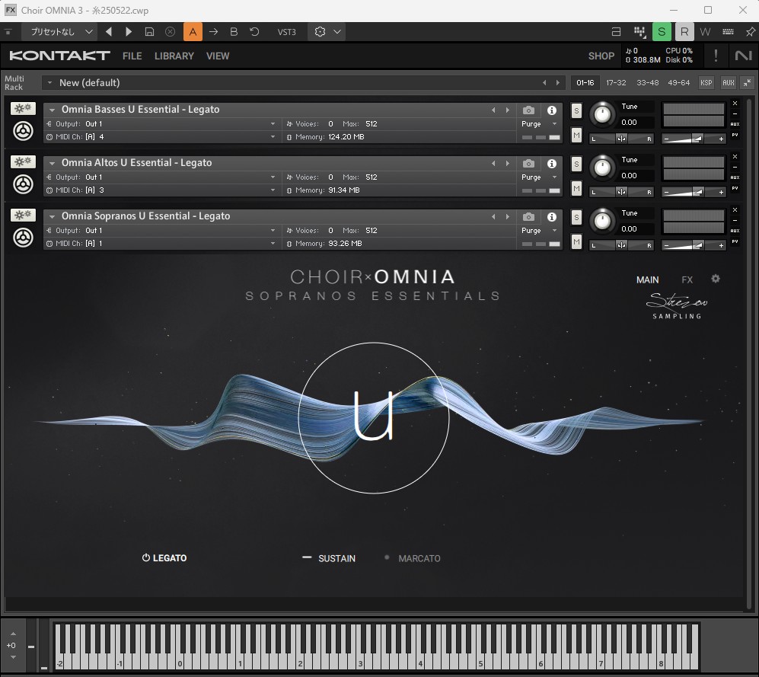Viewport: 759px width, 677px height.
Task: Toggle the LEGATO power button
Action: coord(145,558)
